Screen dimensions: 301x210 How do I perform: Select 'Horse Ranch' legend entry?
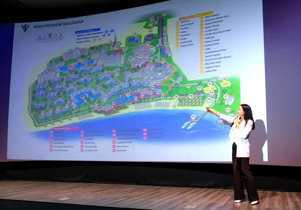187,24
